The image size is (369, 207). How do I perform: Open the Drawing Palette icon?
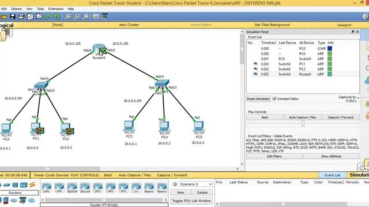pyautogui.click(x=96, y=17)
